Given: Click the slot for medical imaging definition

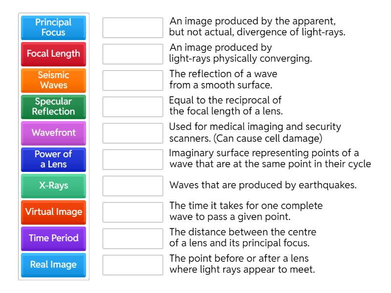Looking at the screenshot, I should [132, 133].
